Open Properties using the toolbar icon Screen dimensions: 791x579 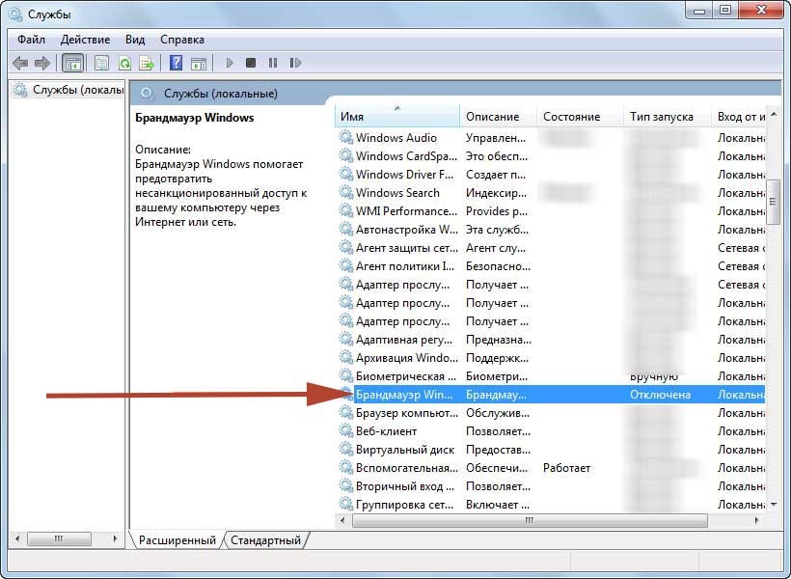point(101,64)
